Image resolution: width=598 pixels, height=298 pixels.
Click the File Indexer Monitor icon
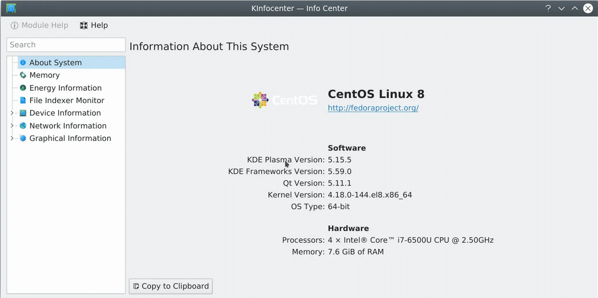(x=23, y=100)
